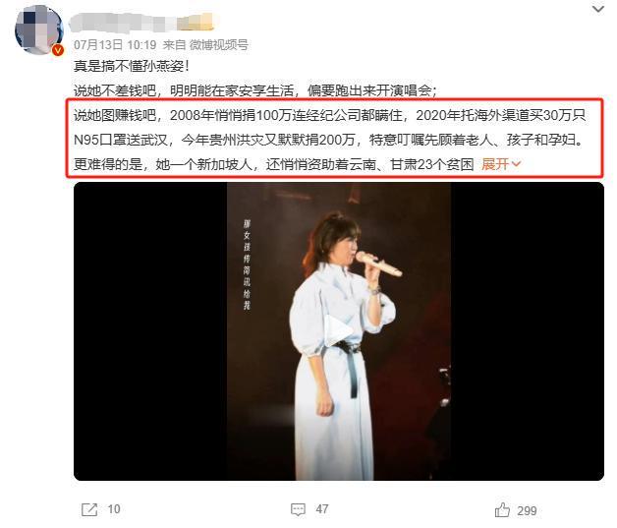Like the post with thumbs-up icon
This screenshot has height=528, width=617.
pyautogui.click(x=502, y=510)
